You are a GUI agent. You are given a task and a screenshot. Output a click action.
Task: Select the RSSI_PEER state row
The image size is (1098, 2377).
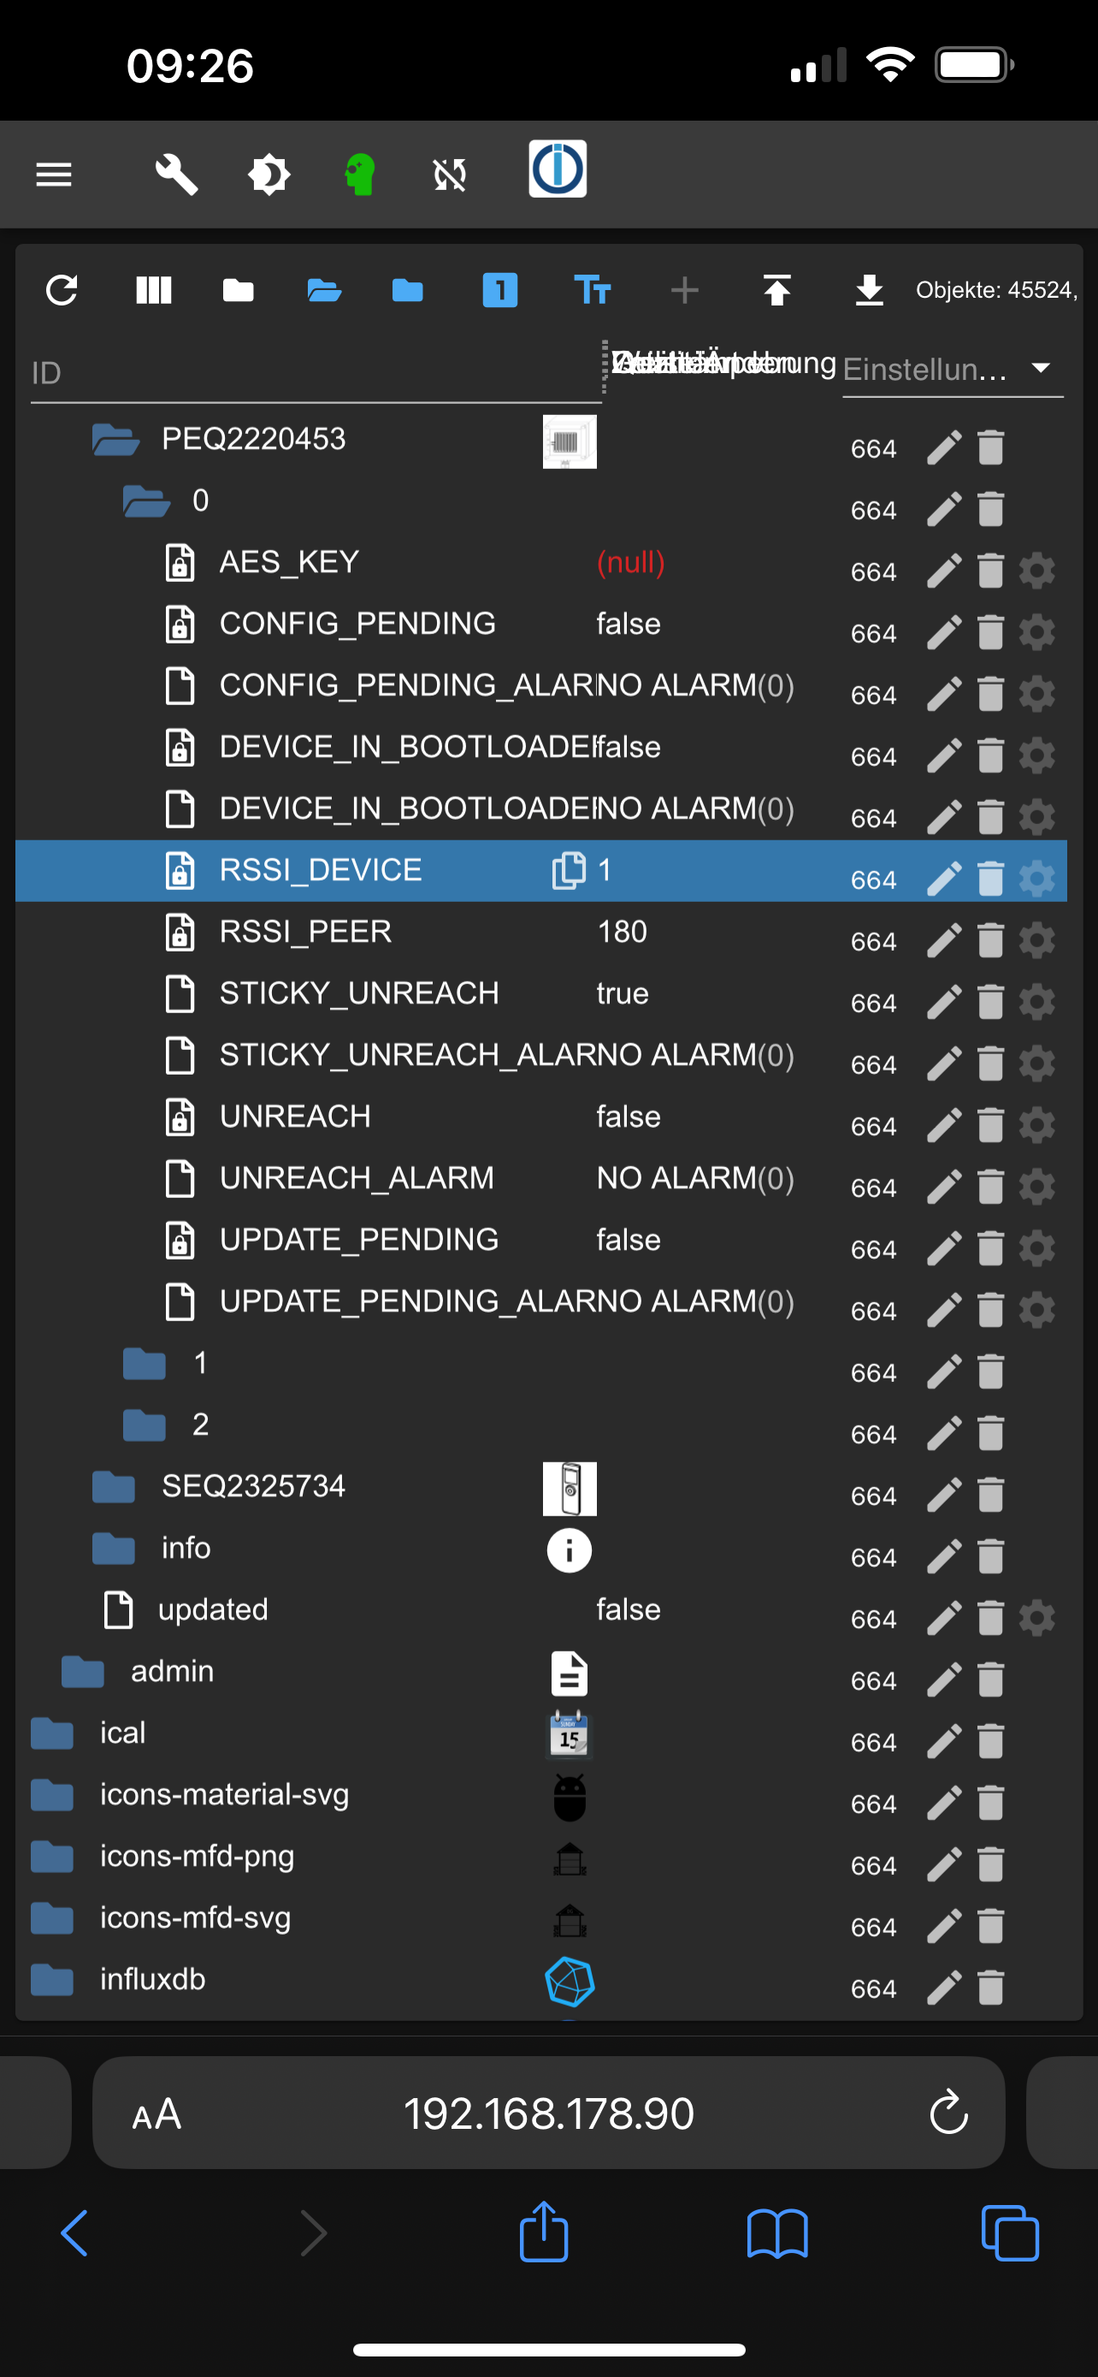(x=541, y=932)
